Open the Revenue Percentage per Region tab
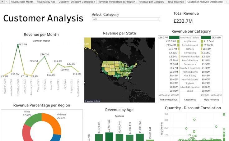The height and width of the screenshot is (141, 229). [x=117, y=2]
